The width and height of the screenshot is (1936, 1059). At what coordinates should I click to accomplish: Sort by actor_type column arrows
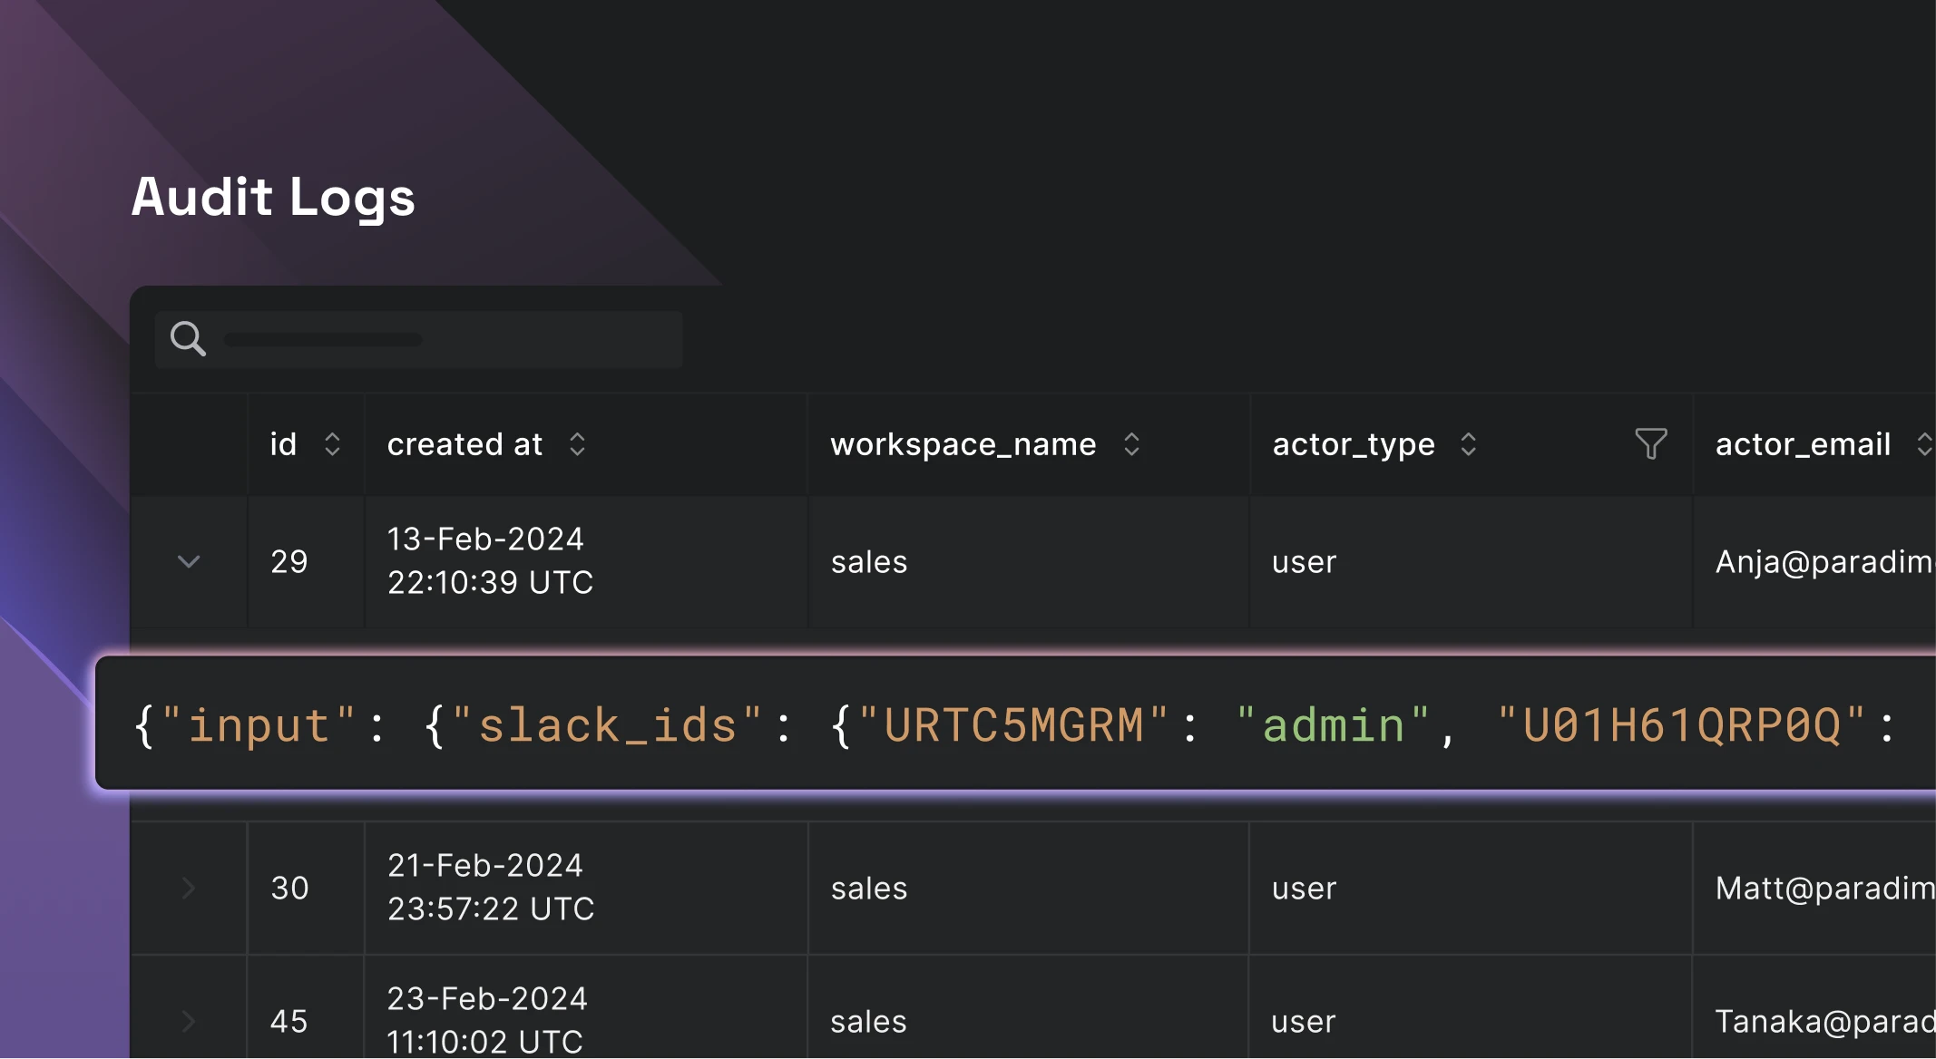(1468, 444)
